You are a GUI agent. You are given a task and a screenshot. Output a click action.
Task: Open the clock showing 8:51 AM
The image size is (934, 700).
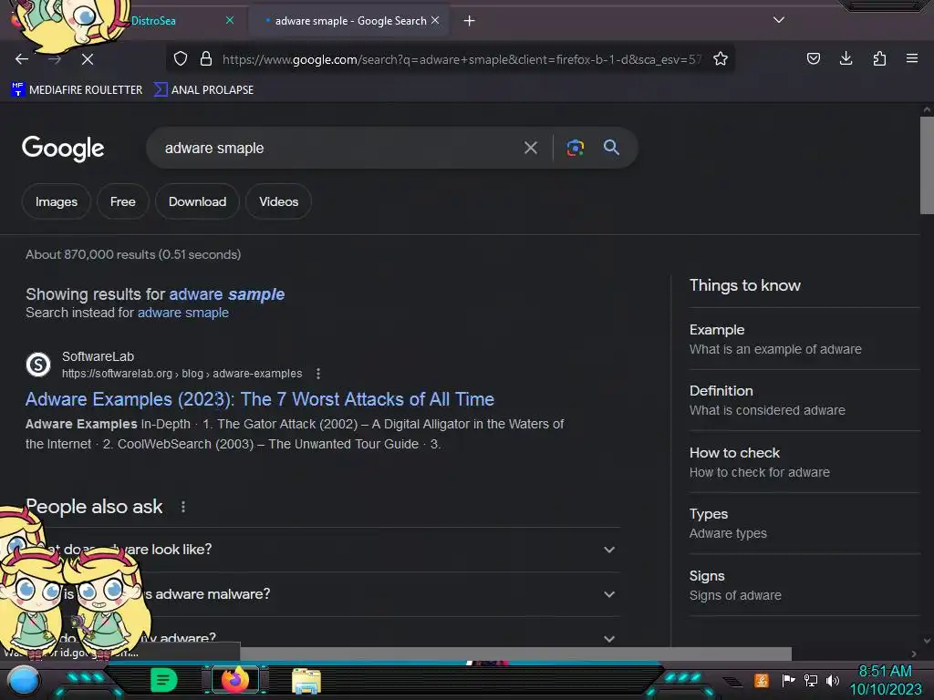click(885, 680)
